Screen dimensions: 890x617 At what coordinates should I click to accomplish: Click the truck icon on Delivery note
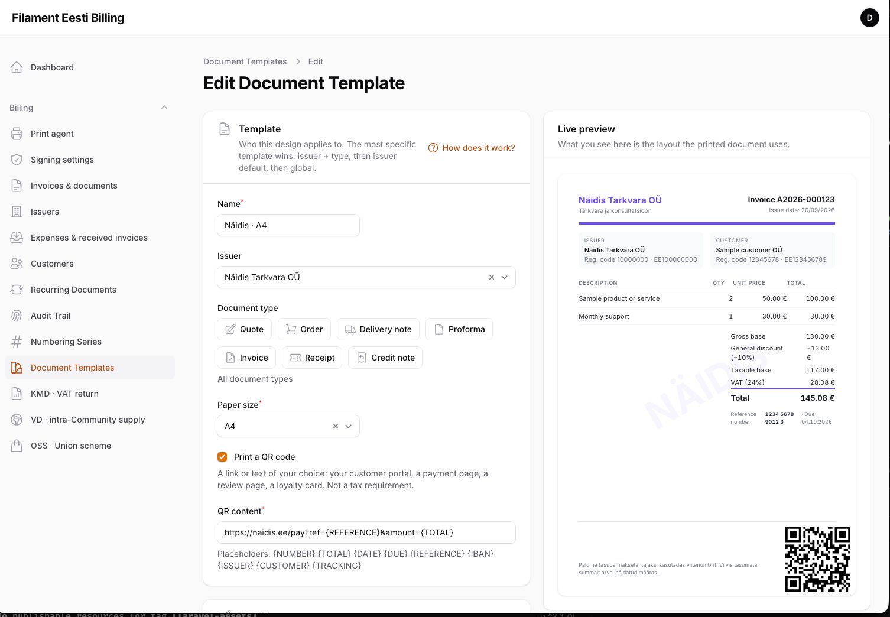(350, 329)
